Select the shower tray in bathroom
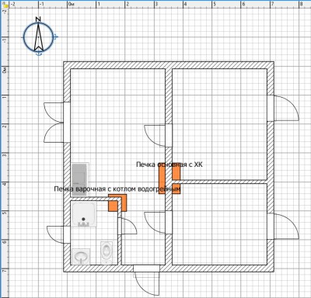The height and width of the screenshot is (298, 311). click(84, 214)
